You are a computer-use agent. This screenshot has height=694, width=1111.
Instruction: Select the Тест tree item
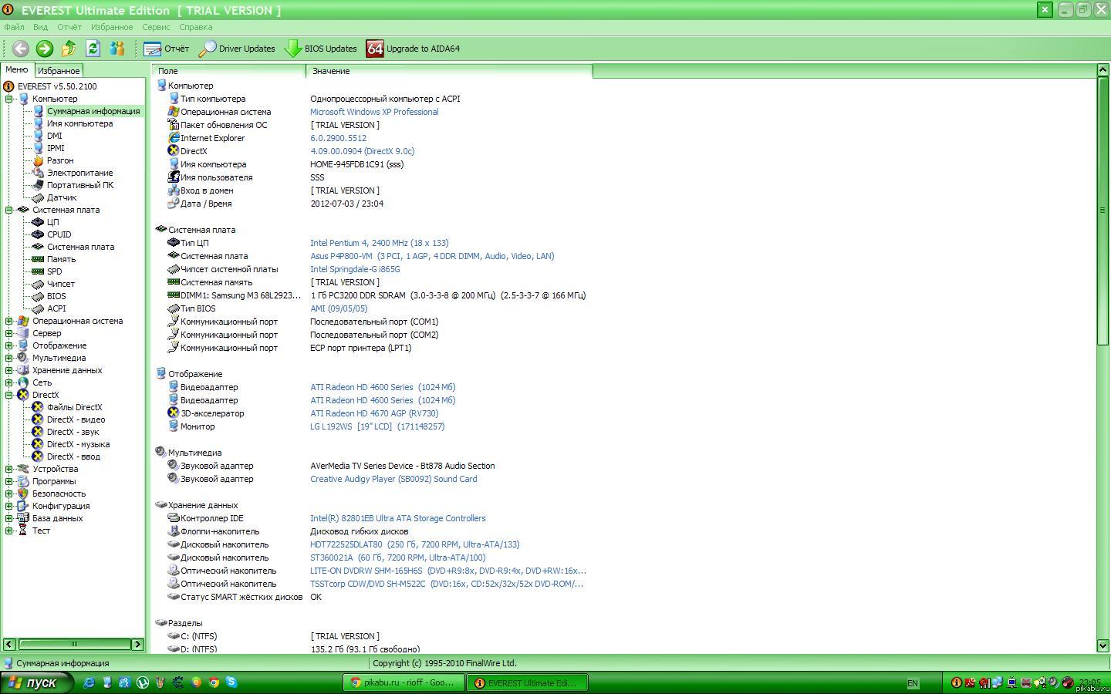tap(41, 531)
